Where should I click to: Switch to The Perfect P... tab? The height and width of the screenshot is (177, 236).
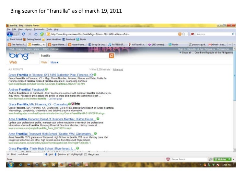(17, 44)
